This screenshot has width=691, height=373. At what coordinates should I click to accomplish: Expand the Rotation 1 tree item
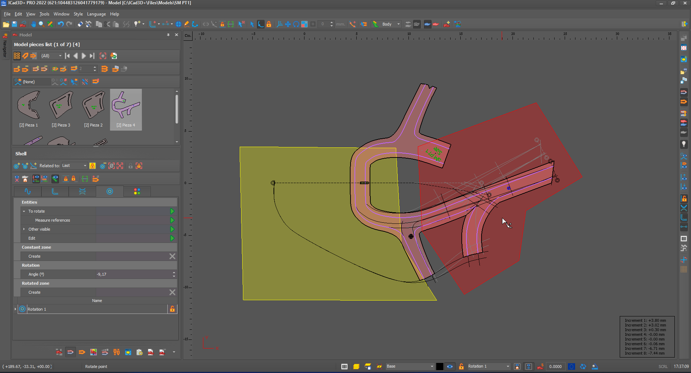tap(15, 309)
